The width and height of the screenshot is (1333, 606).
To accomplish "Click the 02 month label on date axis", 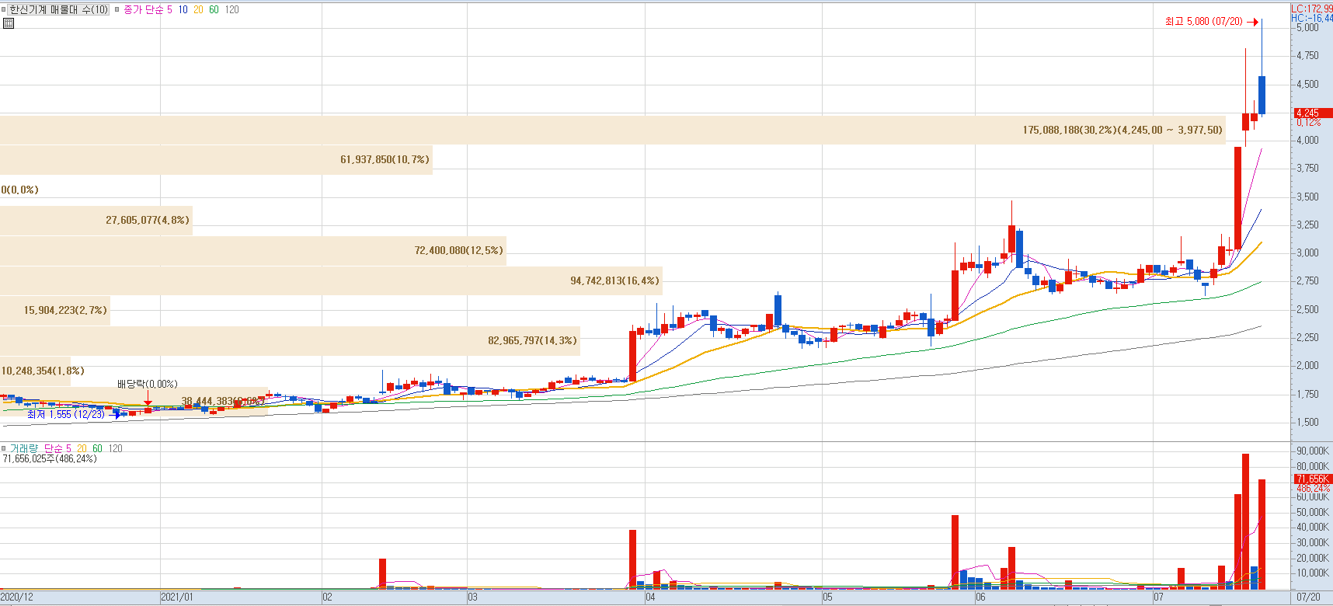I will pos(328,597).
